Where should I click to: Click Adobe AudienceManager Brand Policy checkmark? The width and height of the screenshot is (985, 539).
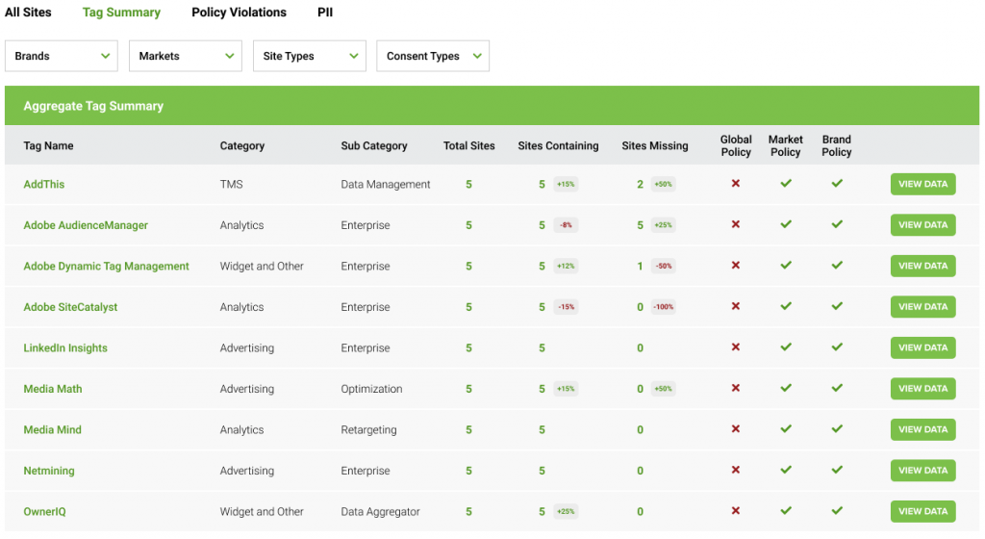coord(837,224)
